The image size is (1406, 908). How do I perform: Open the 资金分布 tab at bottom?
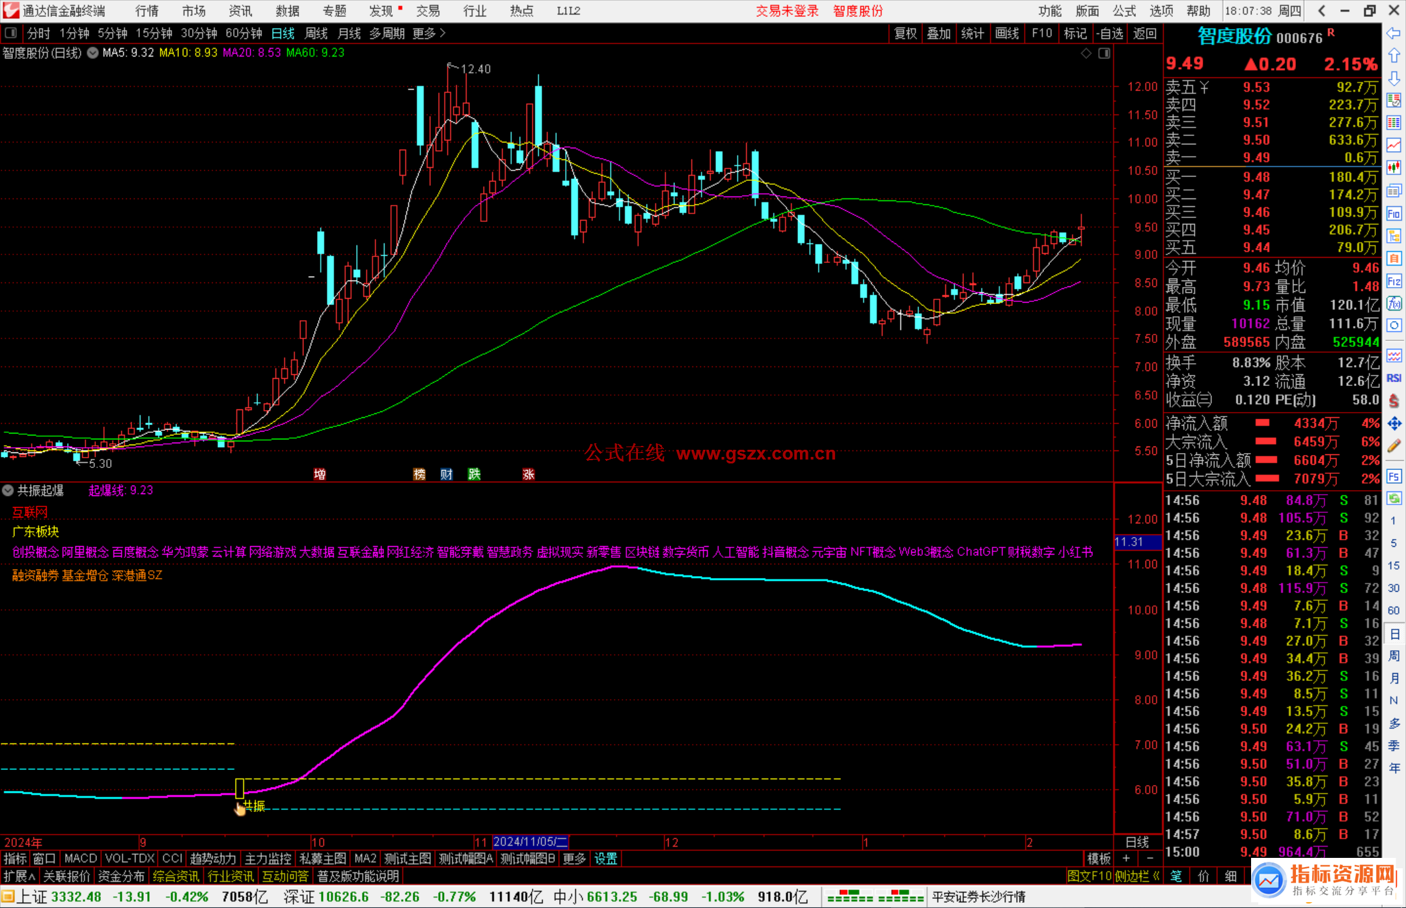[121, 876]
